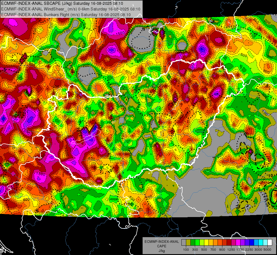Click the CAPE label in legend
This screenshot has height=255, width=277.
click(x=162, y=246)
